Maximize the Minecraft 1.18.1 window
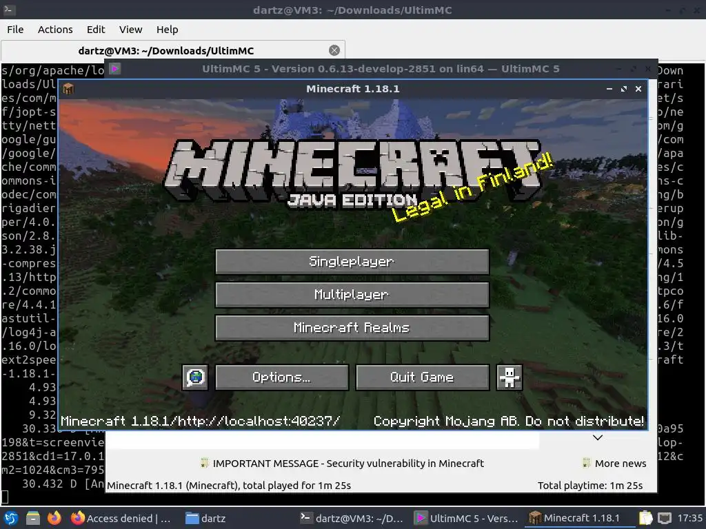706x529 pixels. point(623,89)
